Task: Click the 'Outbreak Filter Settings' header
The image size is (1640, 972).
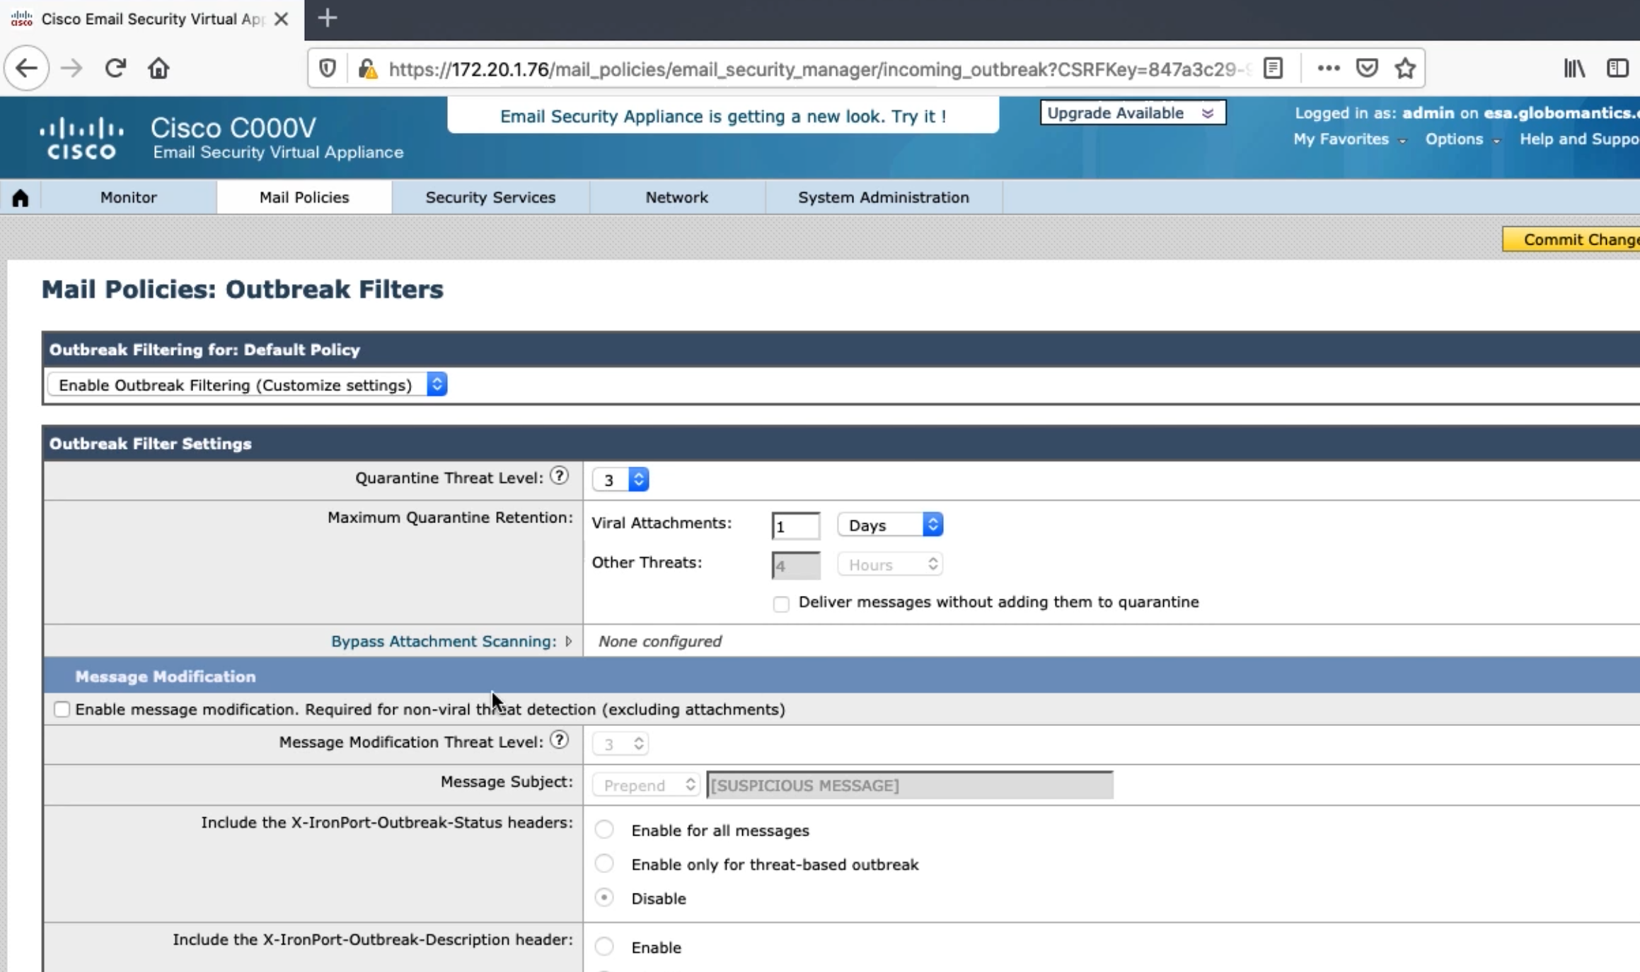Action: click(x=150, y=443)
